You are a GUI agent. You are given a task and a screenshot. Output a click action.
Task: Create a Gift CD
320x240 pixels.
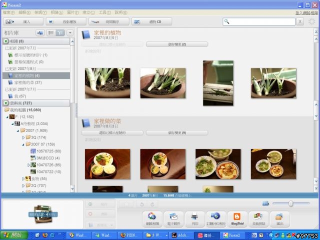click(151, 21)
